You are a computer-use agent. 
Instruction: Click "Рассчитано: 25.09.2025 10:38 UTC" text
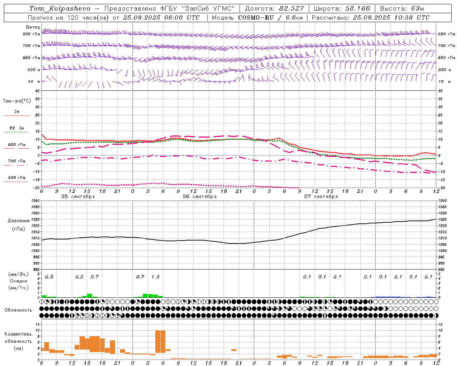pos(371,18)
